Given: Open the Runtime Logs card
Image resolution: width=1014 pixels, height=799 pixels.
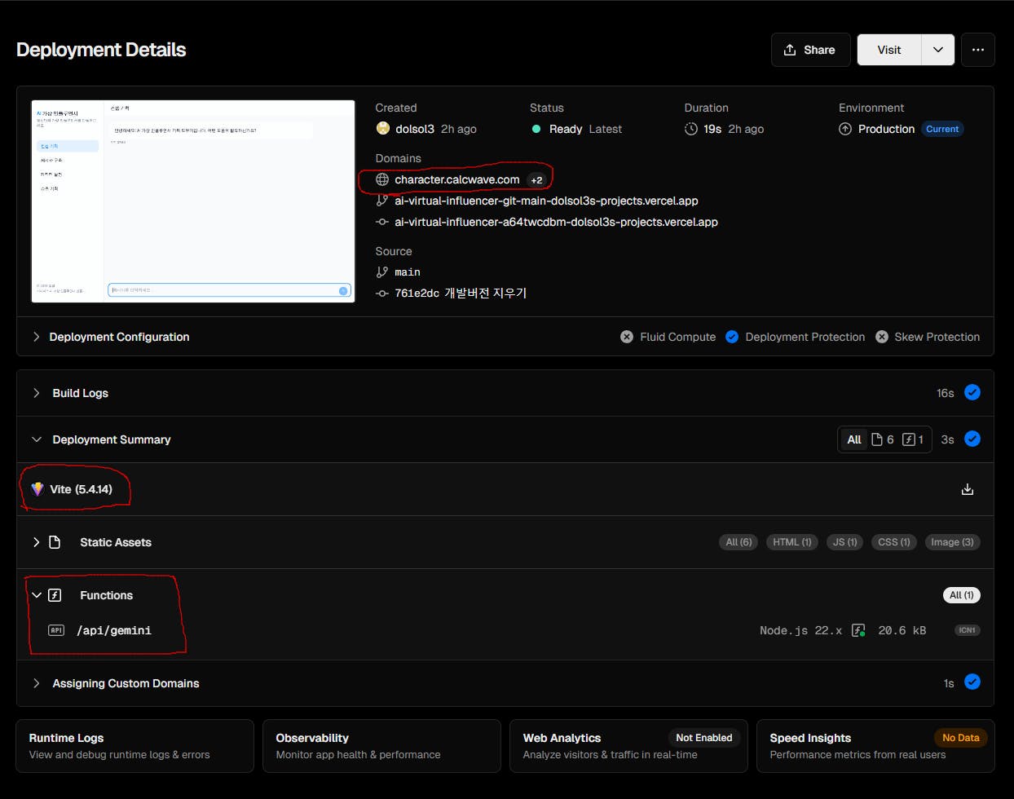Looking at the screenshot, I should pos(135,746).
